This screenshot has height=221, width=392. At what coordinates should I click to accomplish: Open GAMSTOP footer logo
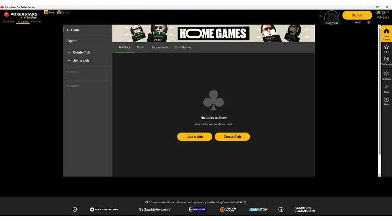click(258, 209)
